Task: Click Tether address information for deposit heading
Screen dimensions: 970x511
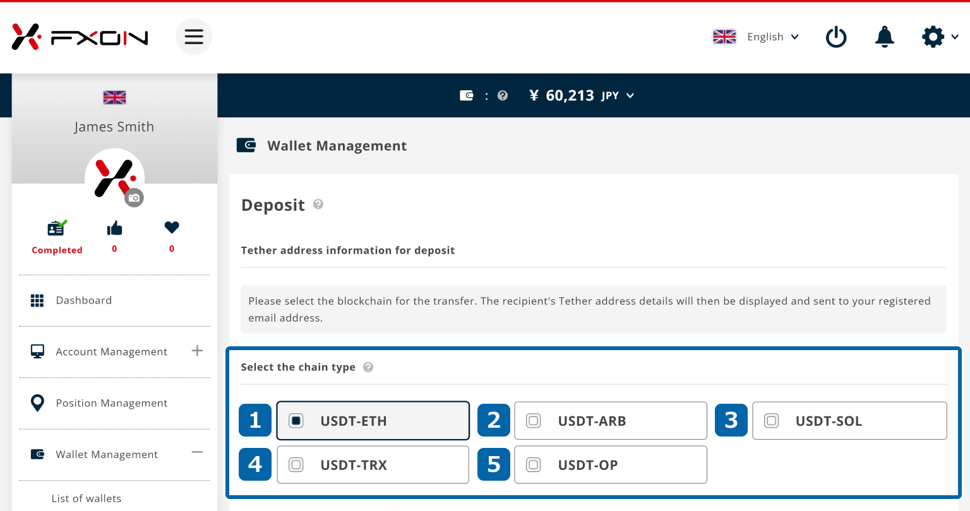Action: [348, 250]
